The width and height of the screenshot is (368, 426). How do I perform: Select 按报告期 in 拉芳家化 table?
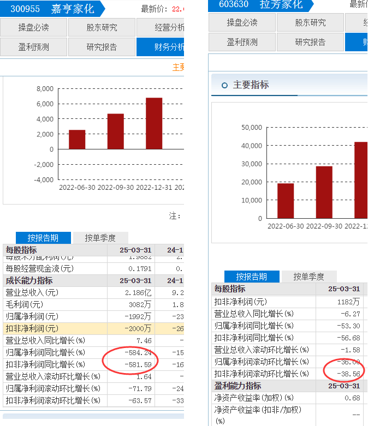coord(252,277)
